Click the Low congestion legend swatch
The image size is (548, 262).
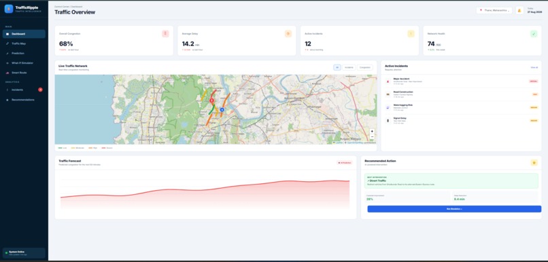tap(60, 148)
